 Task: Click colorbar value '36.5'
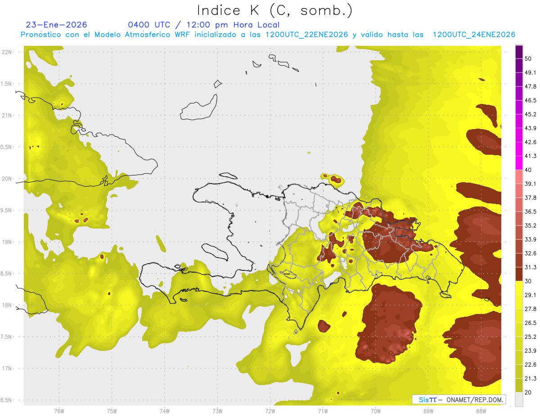pos(531,211)
